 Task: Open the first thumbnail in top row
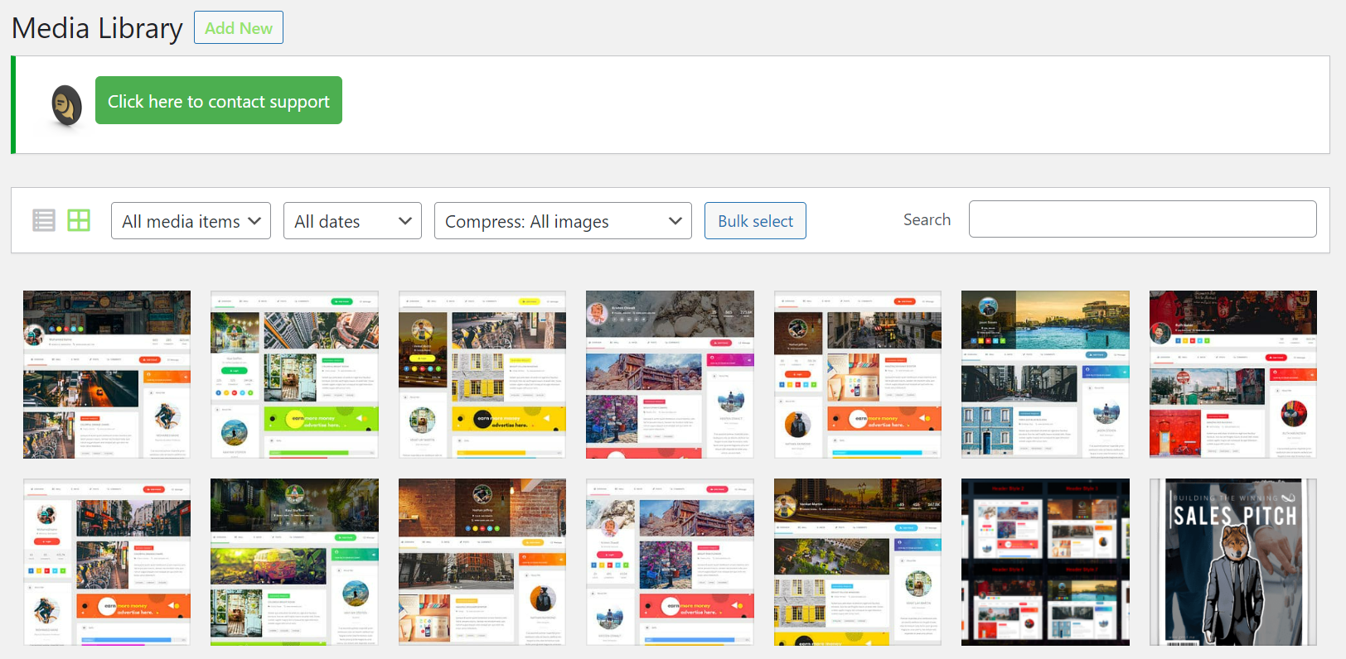click(x=107, y=374)
